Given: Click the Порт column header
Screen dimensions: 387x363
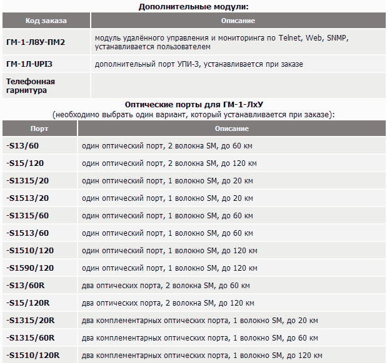Looking at the screenshot, I should coord(39,128).
